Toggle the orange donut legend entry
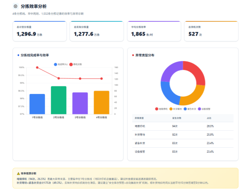The image size is (247, 194). 176,109
